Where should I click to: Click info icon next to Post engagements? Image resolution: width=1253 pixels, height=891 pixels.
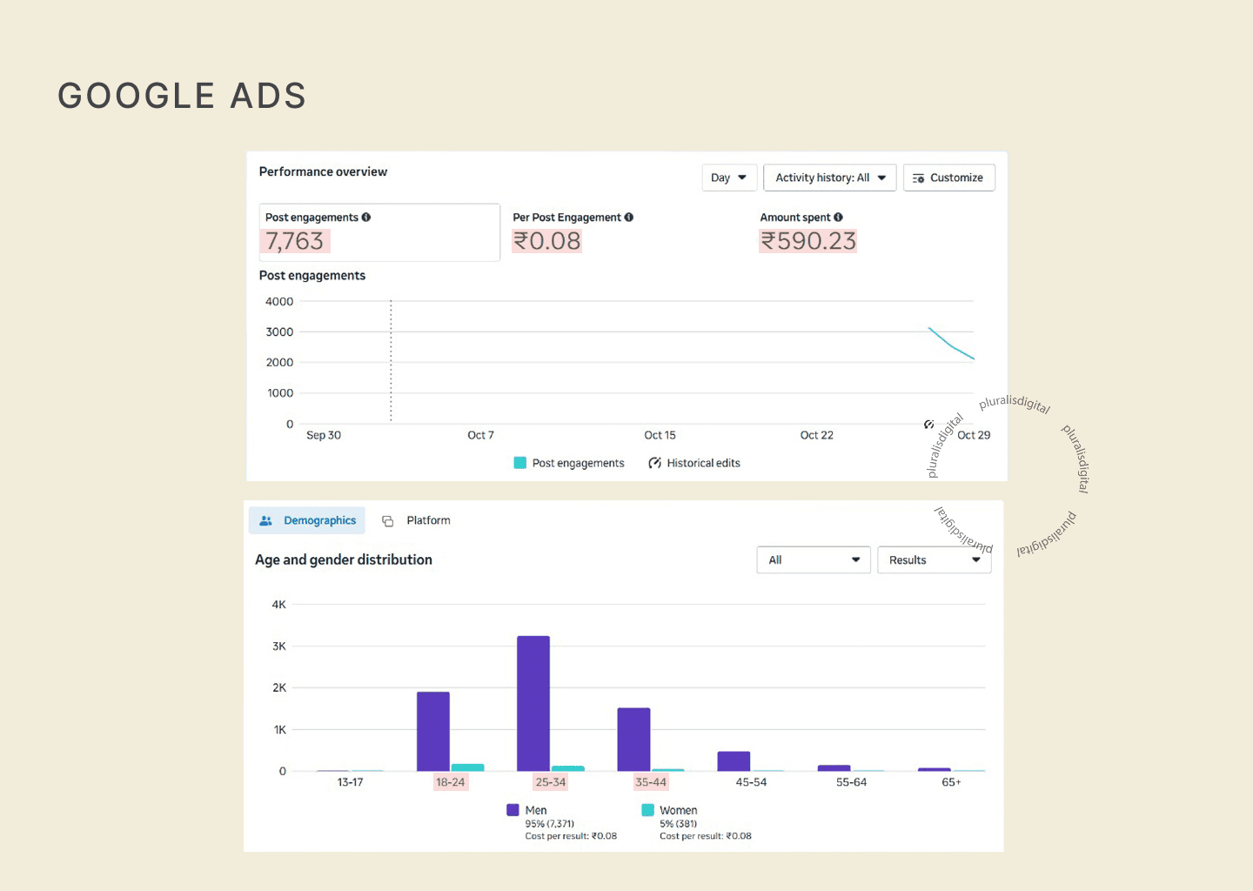click(366, 218)
